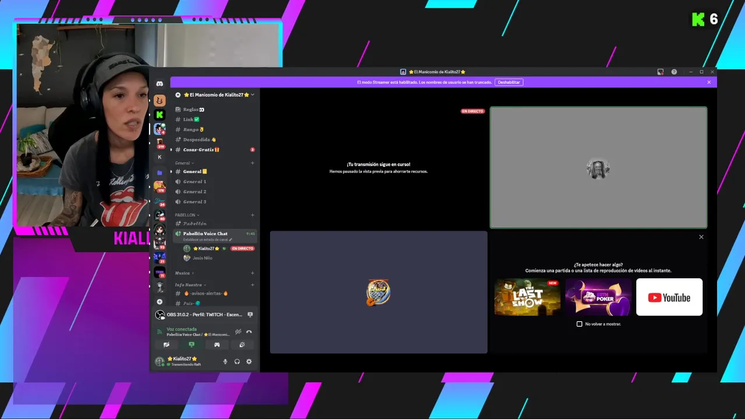Mute microphone in user panel

coord(225,361)
